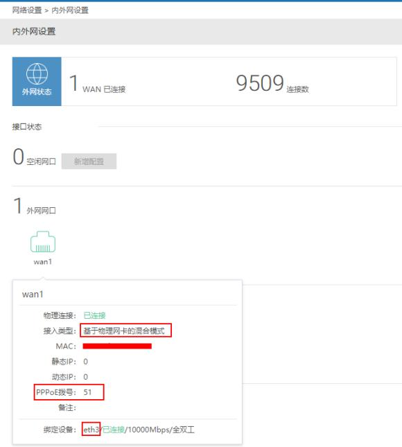This screenshot has width=402, height=447.
Task: Click the eth3 bound device name
Action: pyautogui.click(x=91, y=429)
